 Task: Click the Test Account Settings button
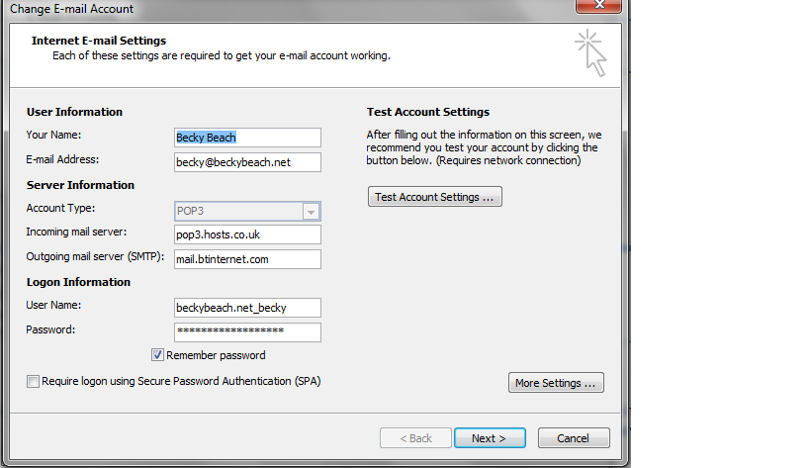(435, 197)
